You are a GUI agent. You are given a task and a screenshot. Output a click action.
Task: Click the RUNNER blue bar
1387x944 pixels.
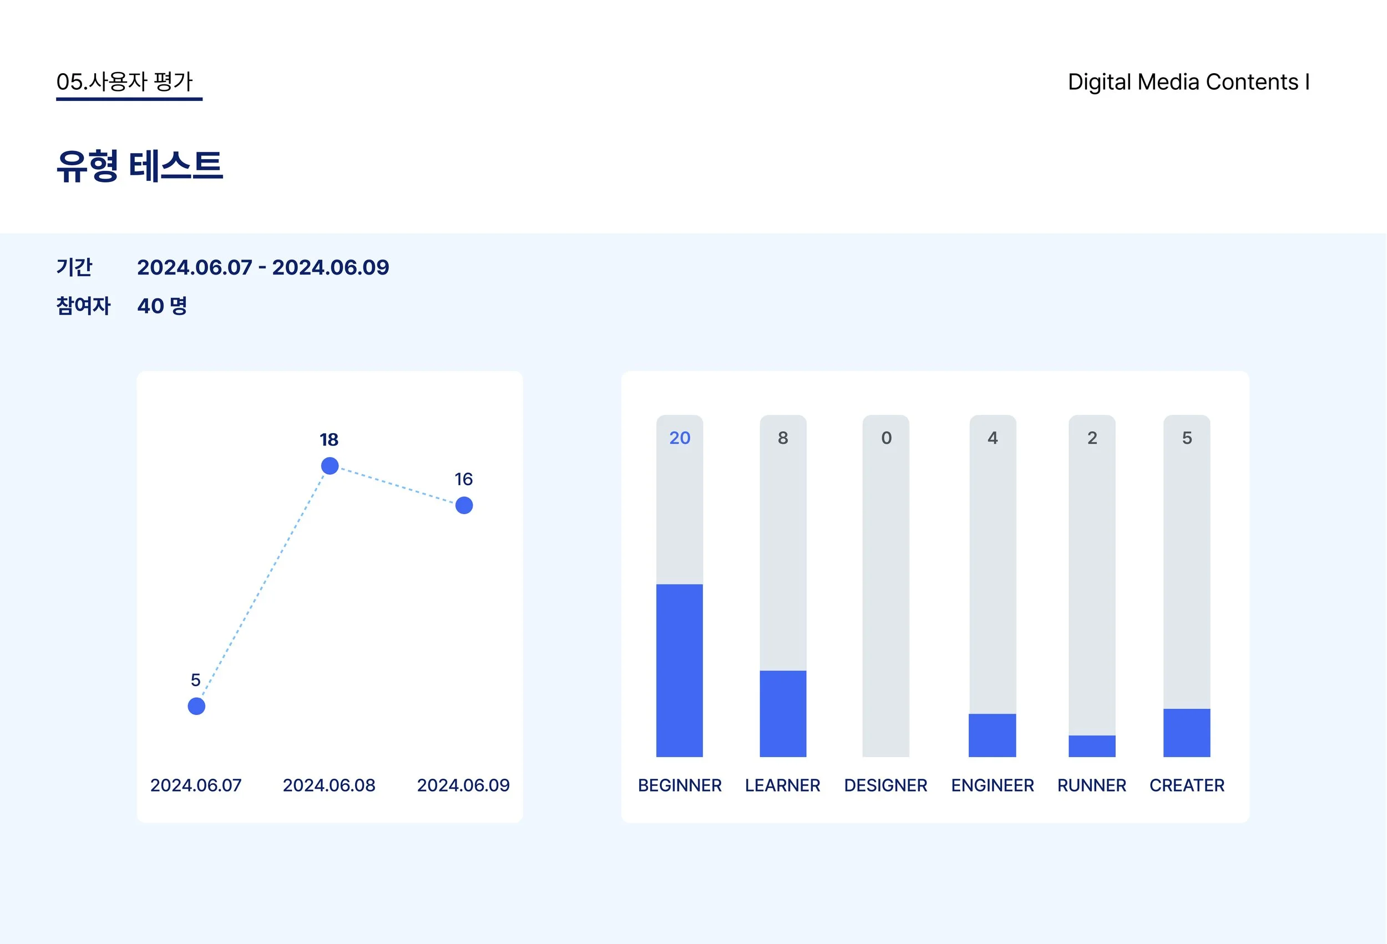[1092, 747]
